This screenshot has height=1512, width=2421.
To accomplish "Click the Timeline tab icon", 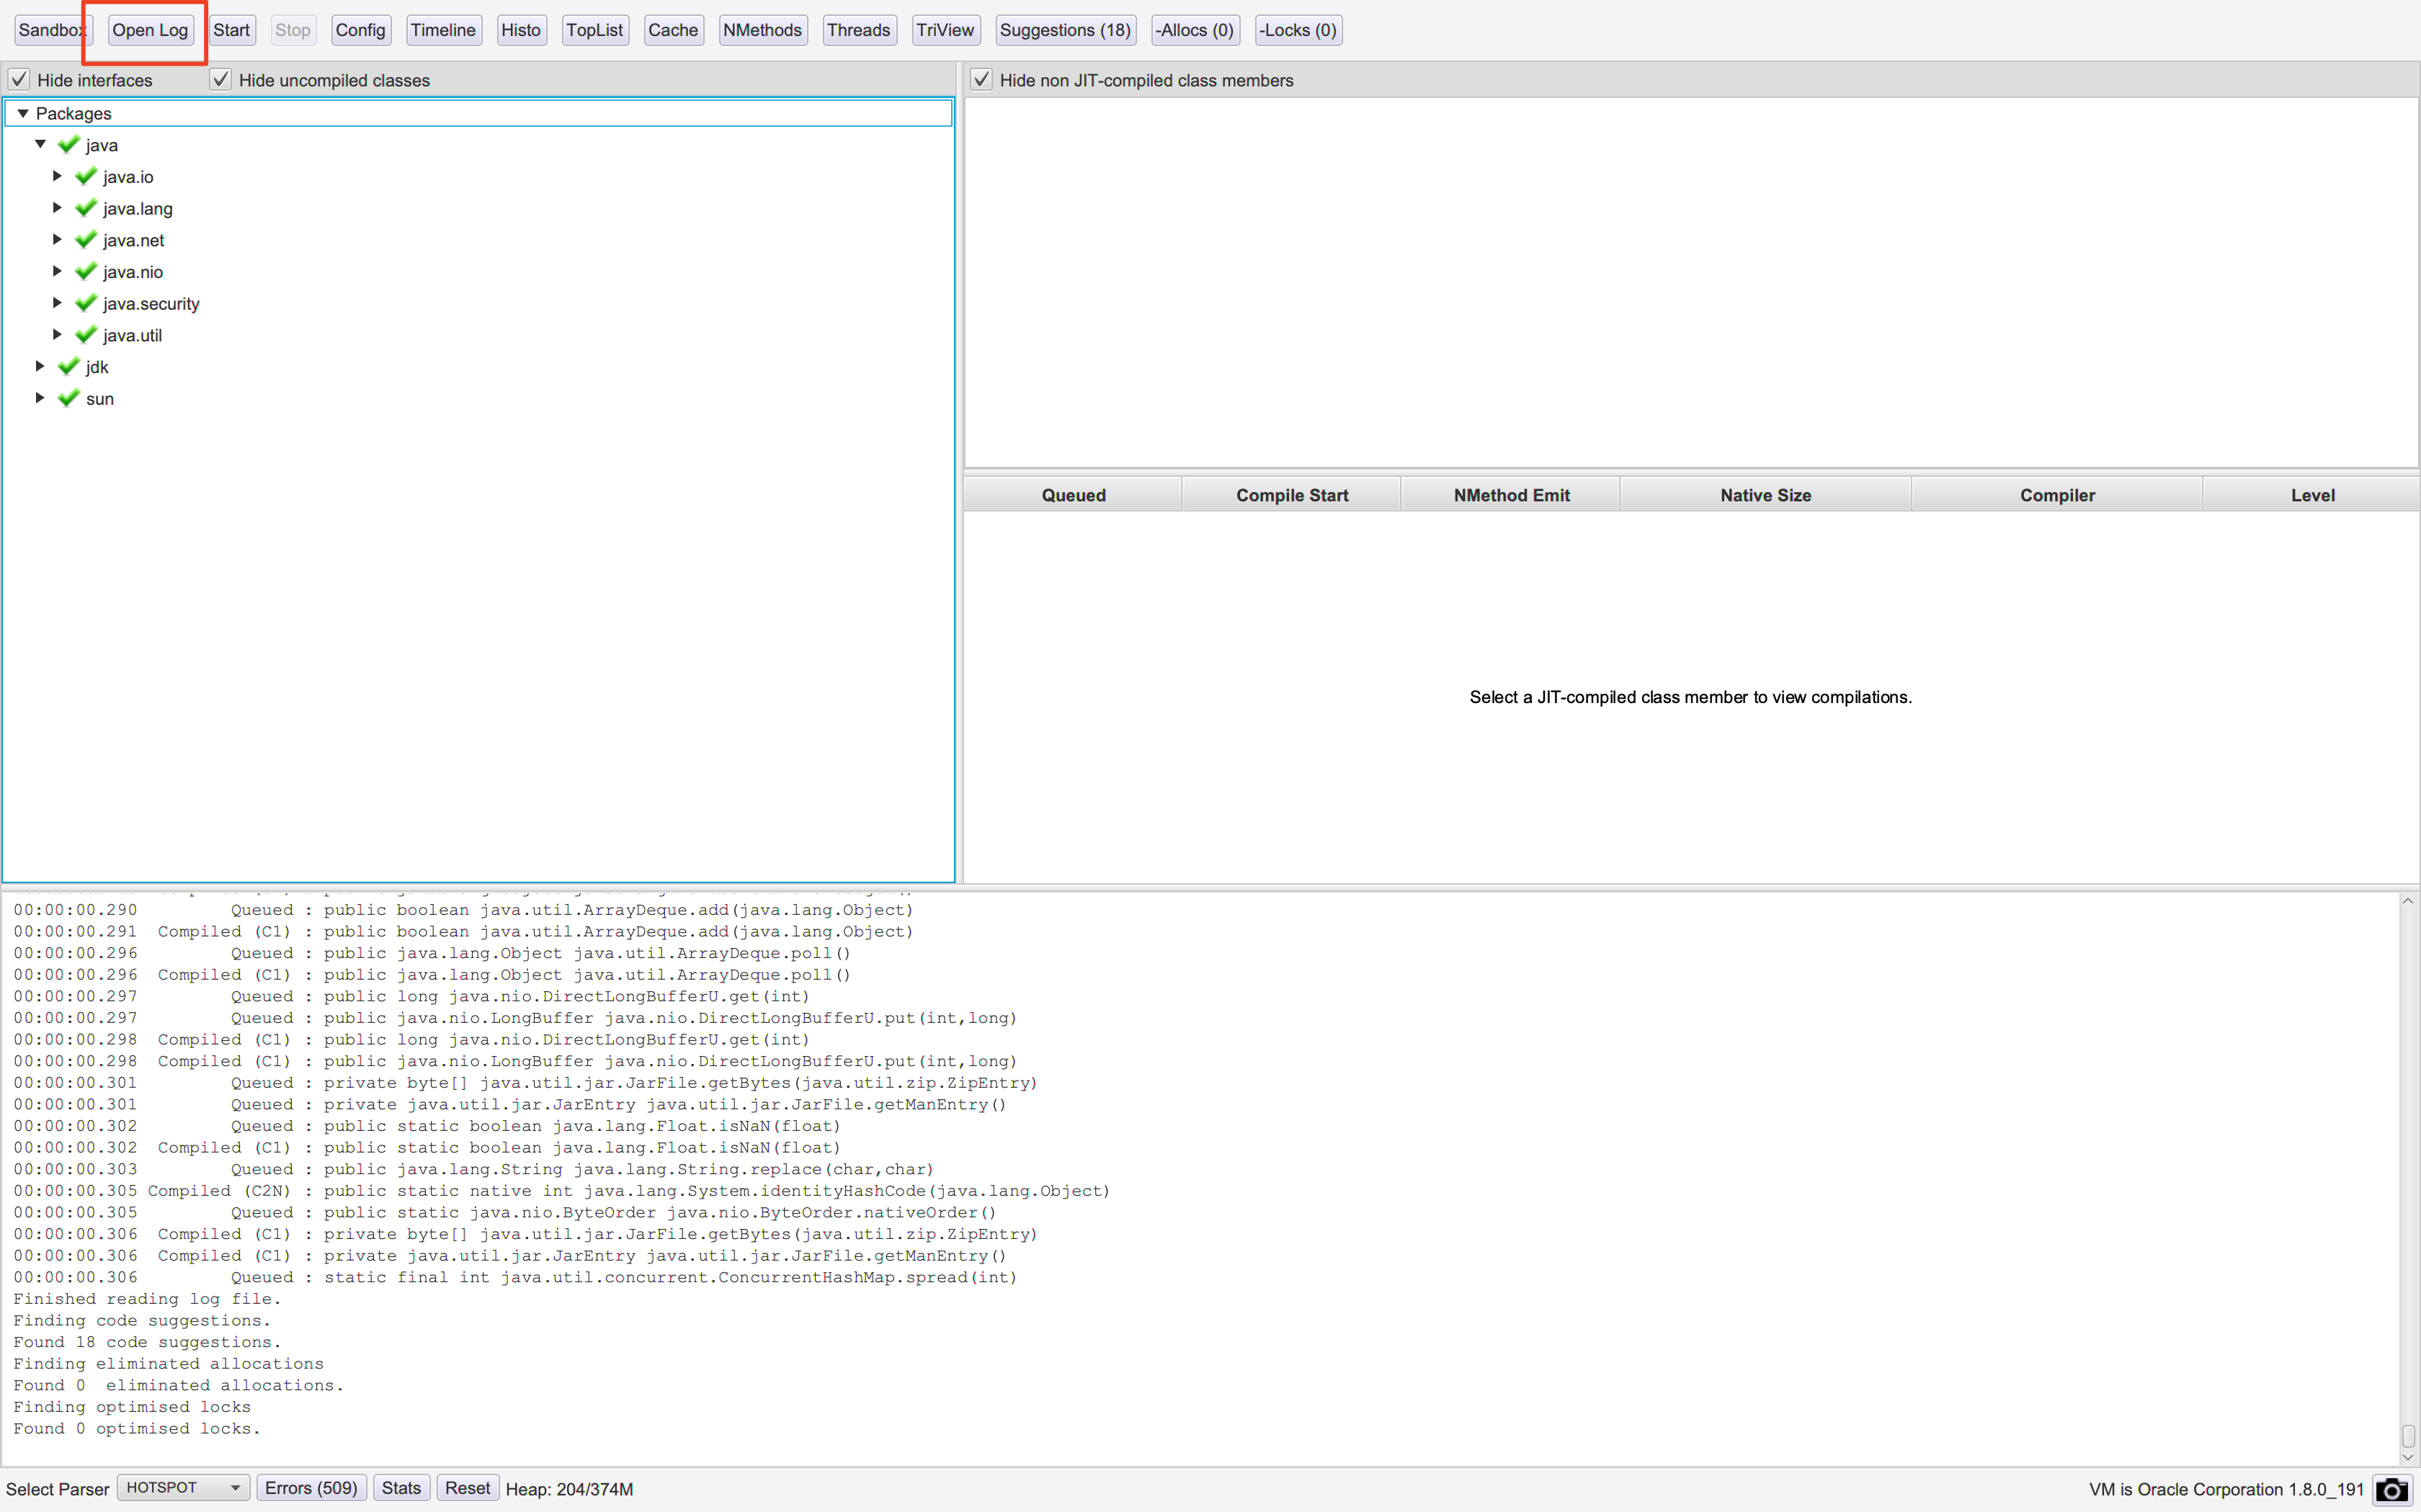I will 442,30.
